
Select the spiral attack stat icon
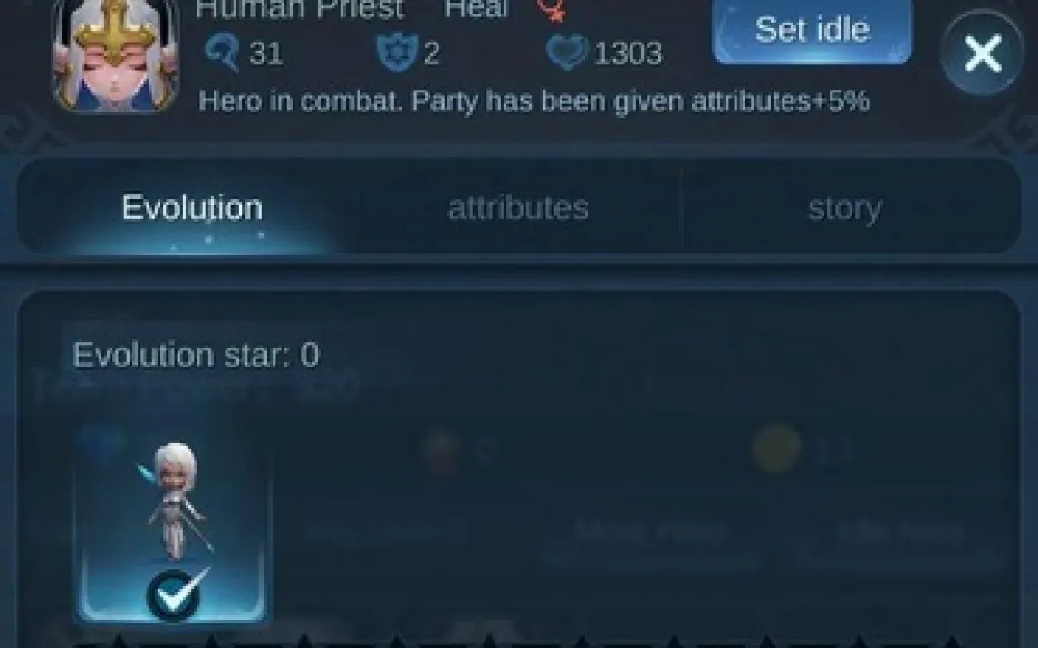[x=223, y=52]
